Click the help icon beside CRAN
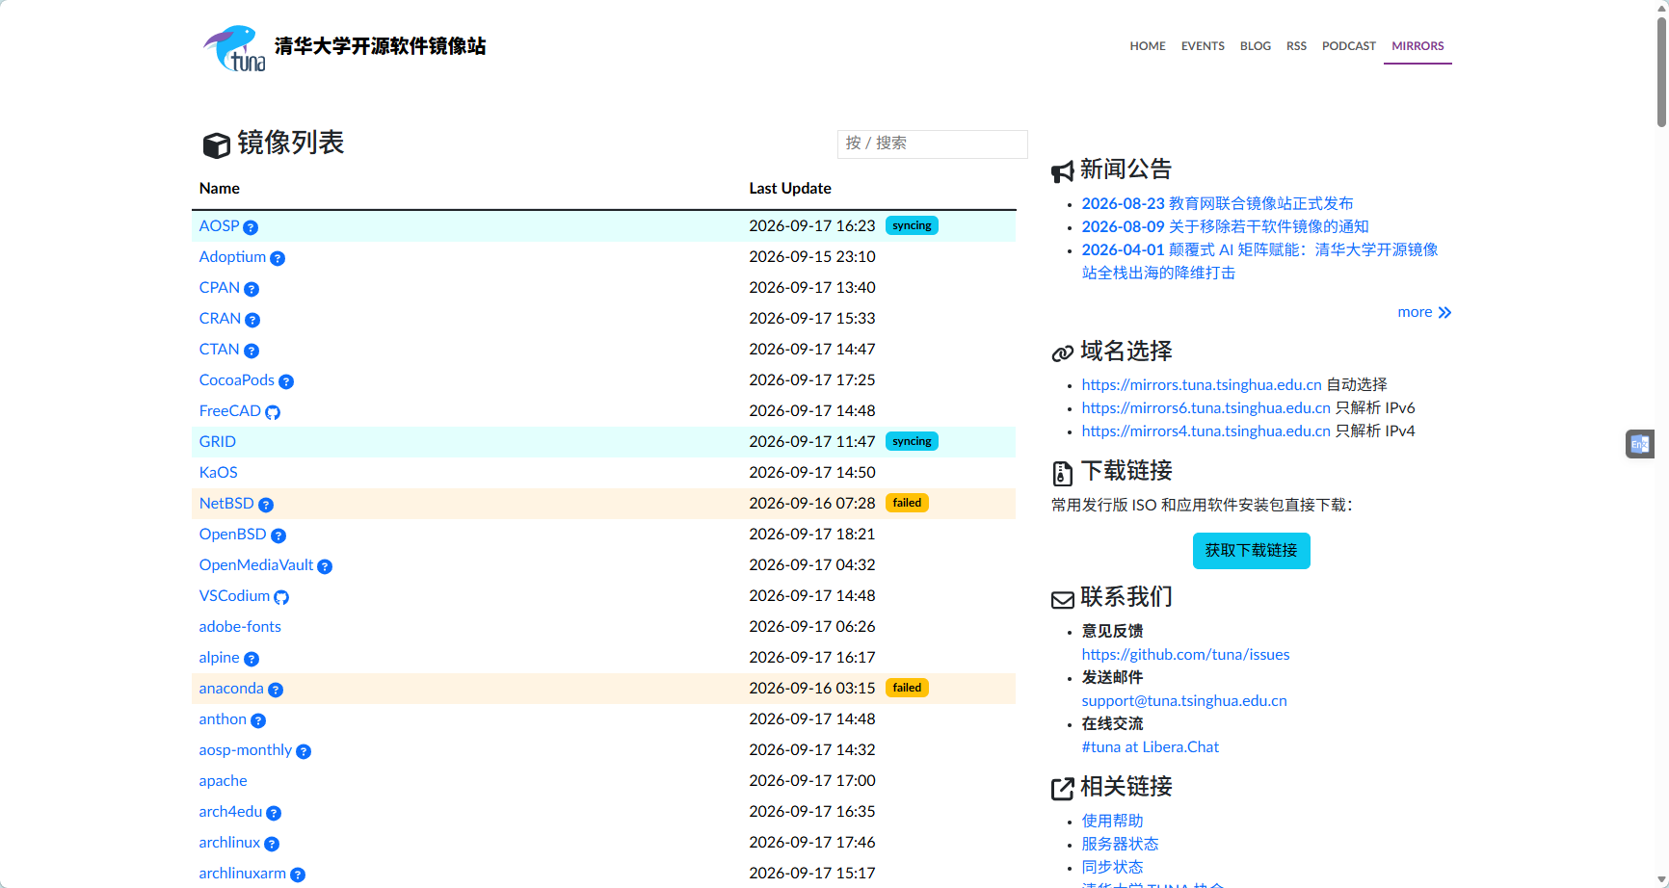The image size is (1669, 888). [x=252, y=320]
